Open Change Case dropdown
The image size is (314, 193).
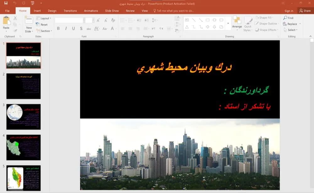105,29
